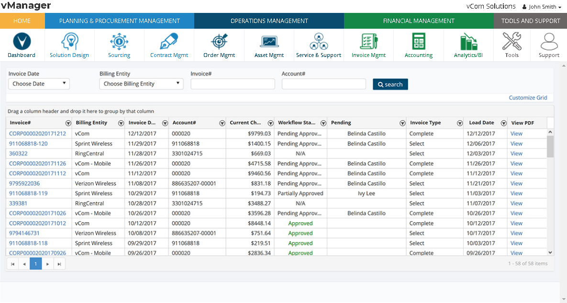567x303 pixels.
Task: Open the Solution Design lightbulb icon
Action: [x=69, y=42]
